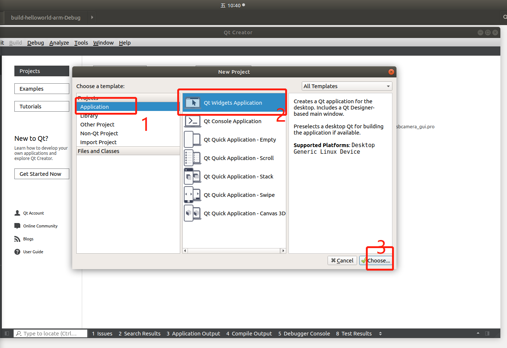
Task: Pick the Qt Quick Application - Stack icon
Action: click(193, 177)
